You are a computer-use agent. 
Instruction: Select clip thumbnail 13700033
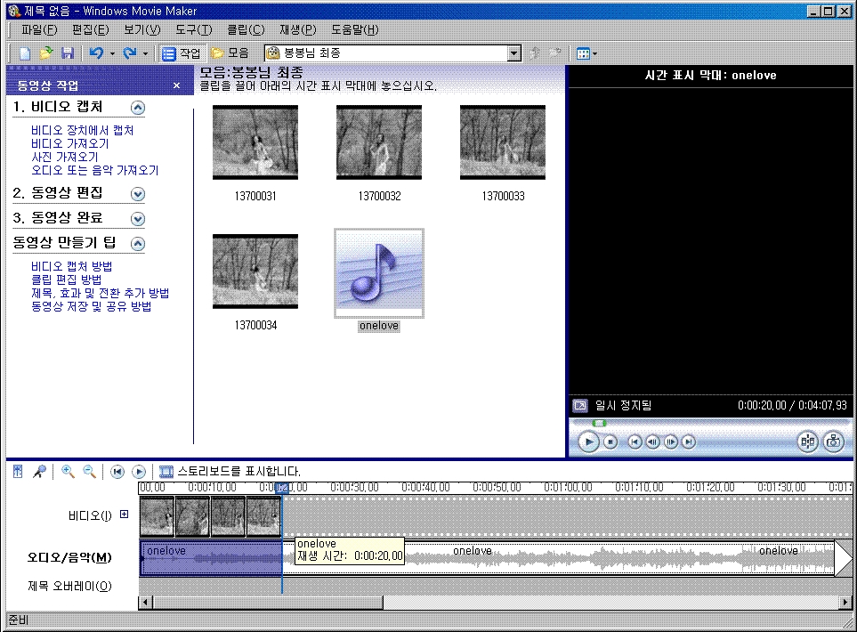[x=502, y=142]
